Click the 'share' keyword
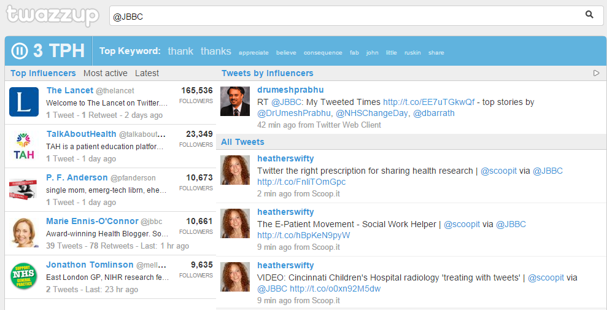Viewport: 607px width, 310px height. (x=436, y=53)
